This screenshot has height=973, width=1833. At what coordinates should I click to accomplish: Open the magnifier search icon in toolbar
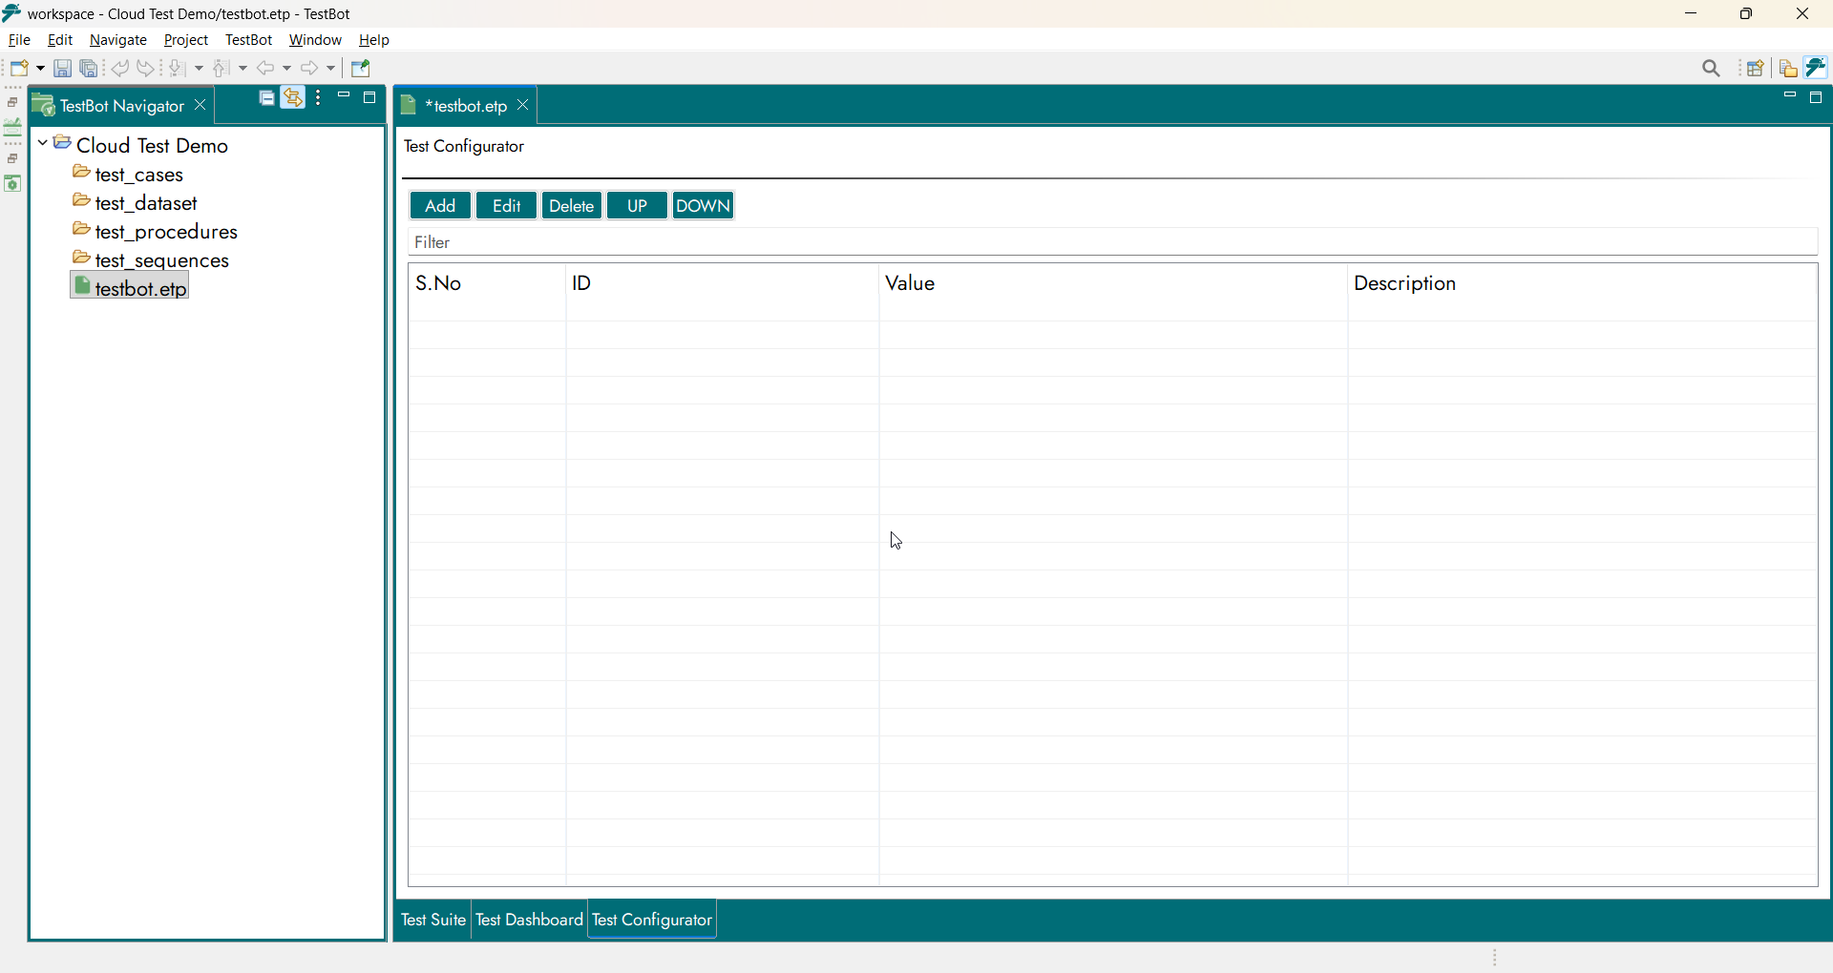click(x=1712, y=69)
